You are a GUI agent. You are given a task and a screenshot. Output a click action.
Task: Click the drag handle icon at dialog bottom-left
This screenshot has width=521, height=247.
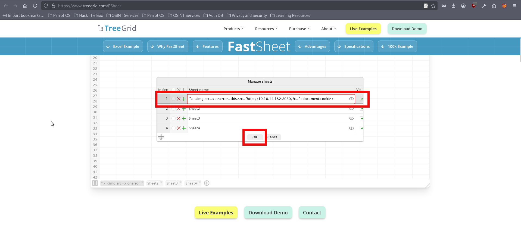click(x=161, y=137)
